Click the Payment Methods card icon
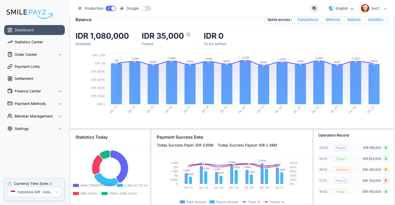This screenshot has height=205, width=395. coord(10,104)
